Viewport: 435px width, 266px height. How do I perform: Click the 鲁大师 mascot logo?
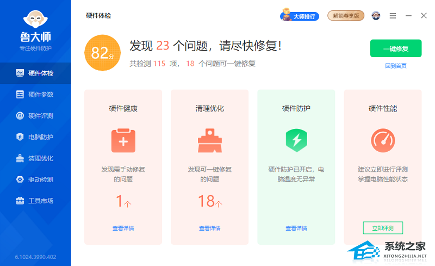35,20
